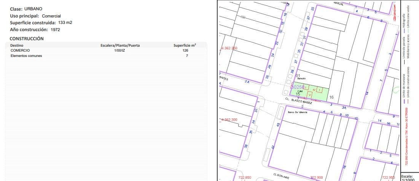This screenshot has height=181, width=419.
Task: Click parcel number 16 on the map
Action: pyautogui.click(x=331, y=97)
